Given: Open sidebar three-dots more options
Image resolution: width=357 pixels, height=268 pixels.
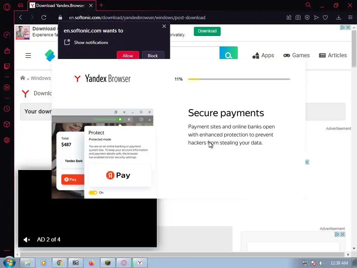Looking at the screenshot, I should tap(7, 251).
